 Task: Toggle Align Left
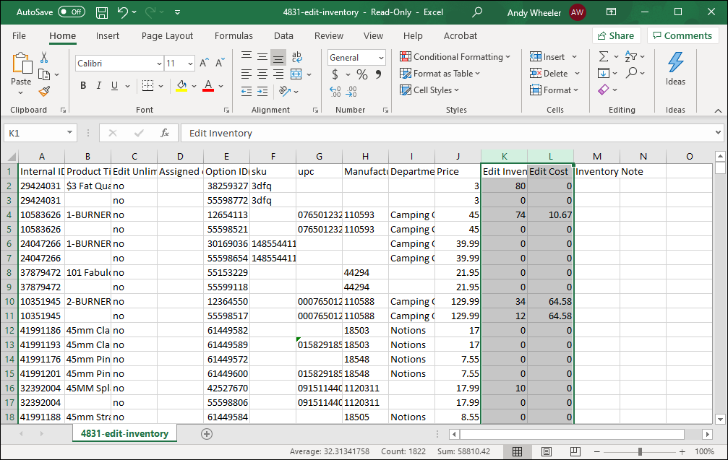click(247, 74)
